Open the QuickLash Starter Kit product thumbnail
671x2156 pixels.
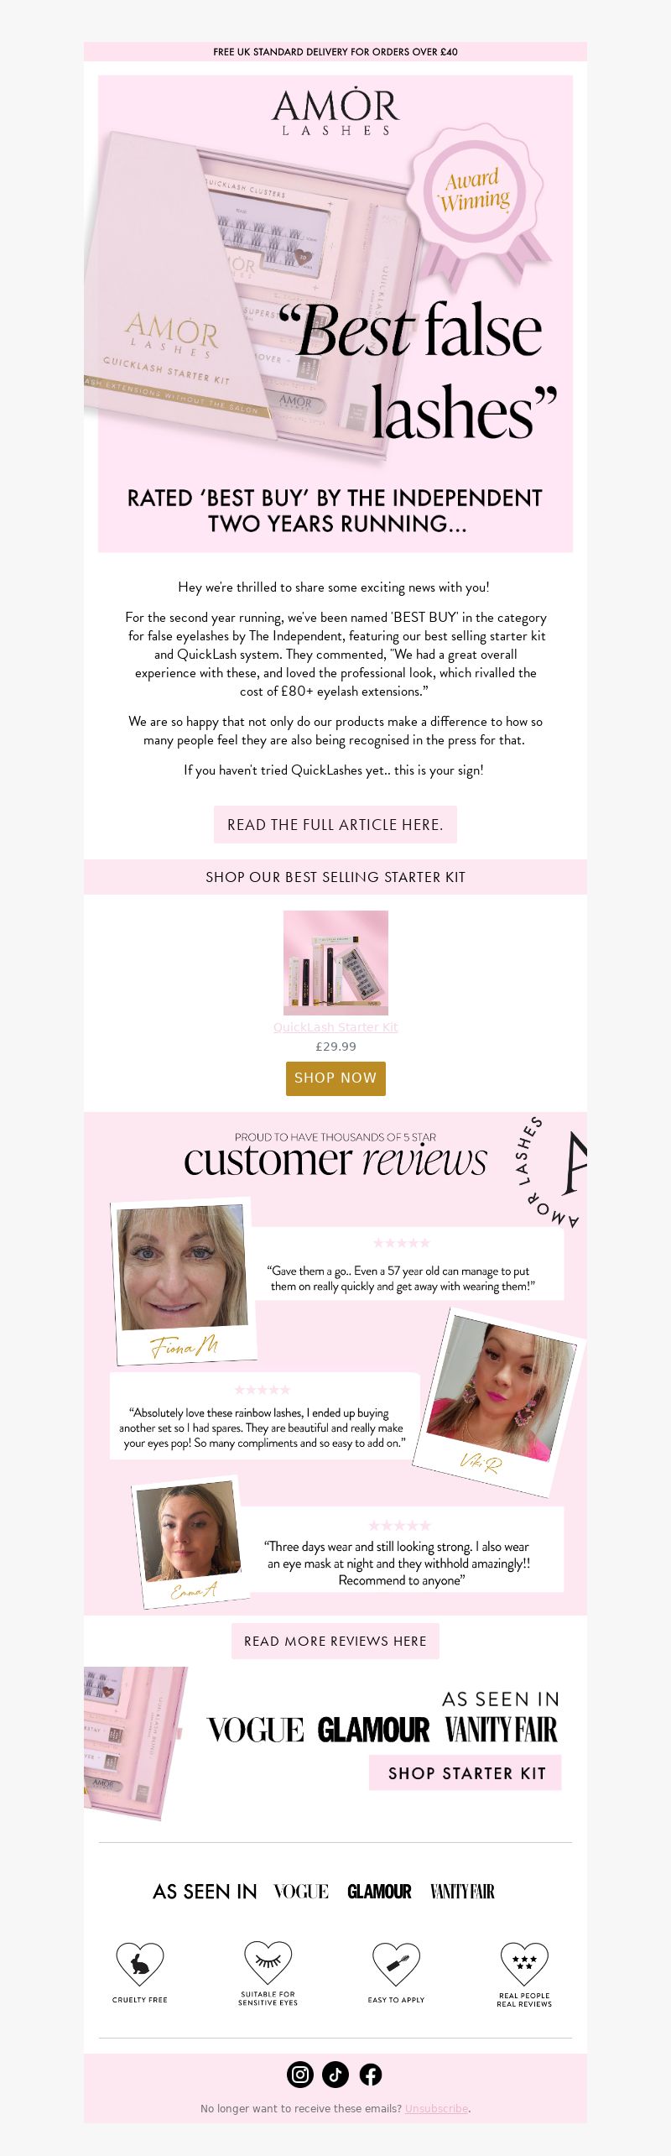coord(335,963)
